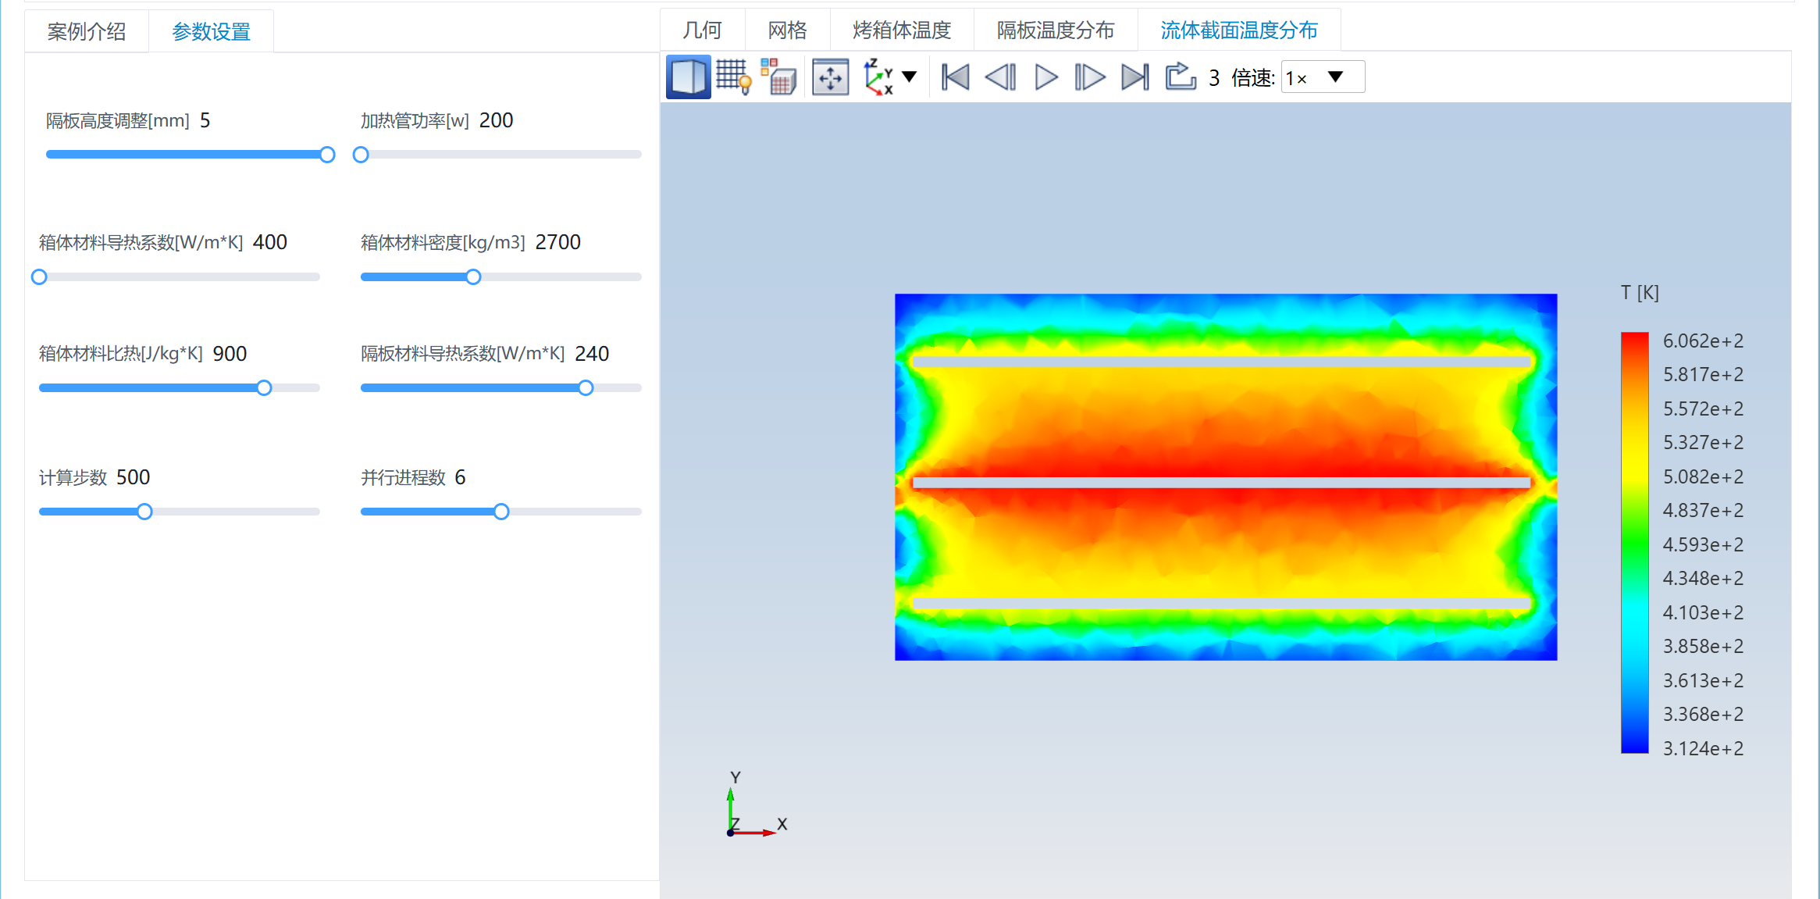Toggle mesh grid visibility icon
Image resolution: width=1820 pixels, height=899 pixels.
[733, 77]
